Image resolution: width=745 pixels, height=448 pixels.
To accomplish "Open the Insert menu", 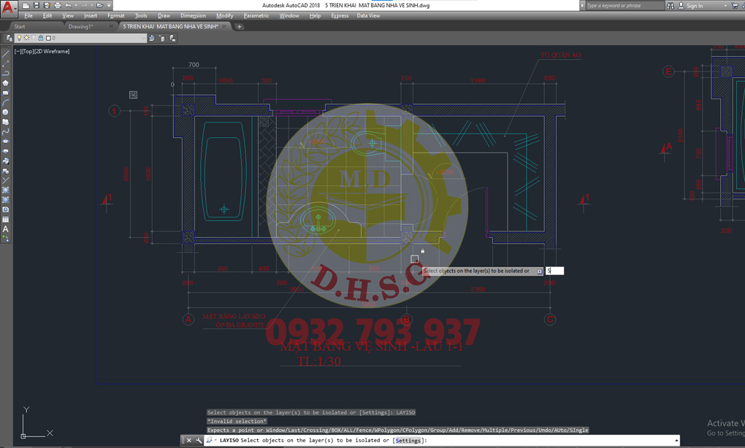I will tap(91, 15).
